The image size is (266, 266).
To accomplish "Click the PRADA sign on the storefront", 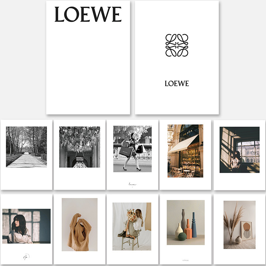I will [188, 133].
